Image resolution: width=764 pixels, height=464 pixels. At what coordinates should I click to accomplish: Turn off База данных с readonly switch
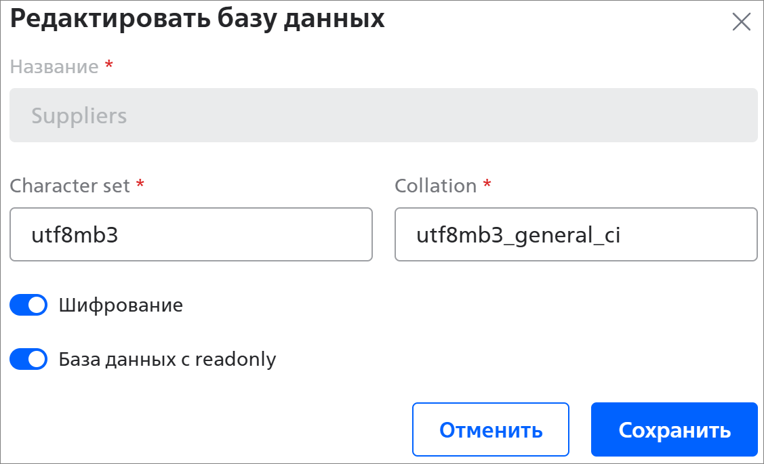pyautogui.click(x=28, y=359)
